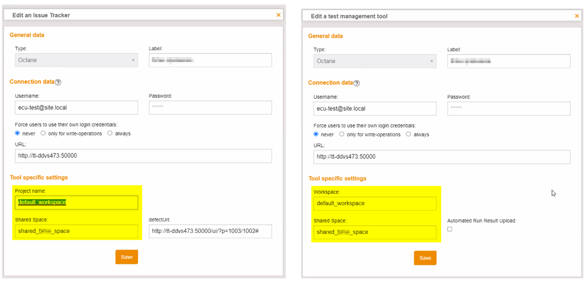Click the Project name input field
The width and height of the screenshot is (586, 281).
76,202
